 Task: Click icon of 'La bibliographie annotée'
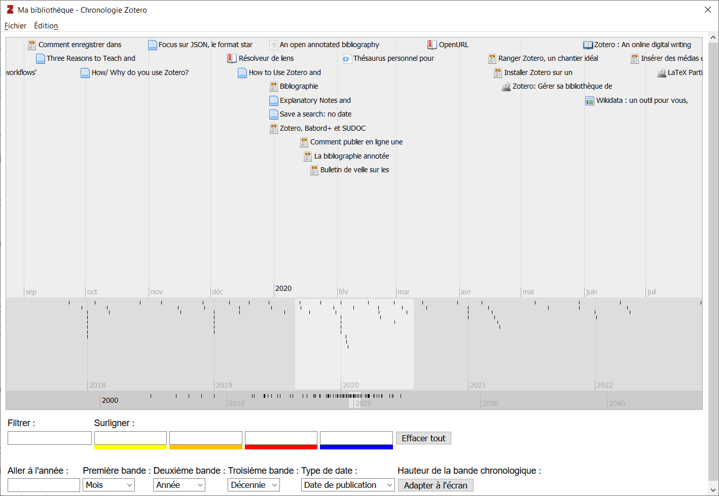[308, 157]
